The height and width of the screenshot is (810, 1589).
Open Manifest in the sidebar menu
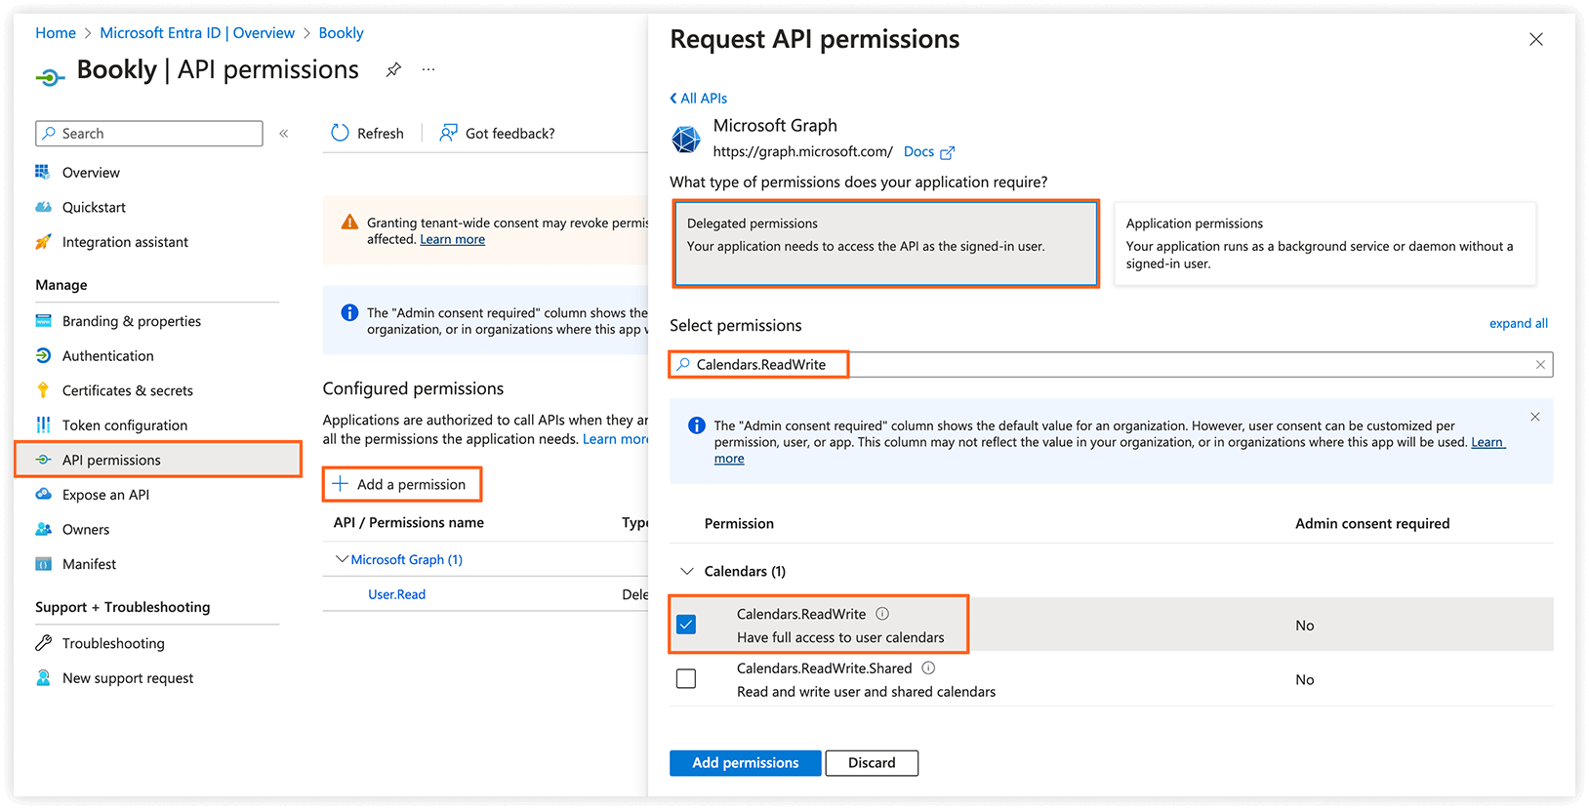[x=89, y=564]
